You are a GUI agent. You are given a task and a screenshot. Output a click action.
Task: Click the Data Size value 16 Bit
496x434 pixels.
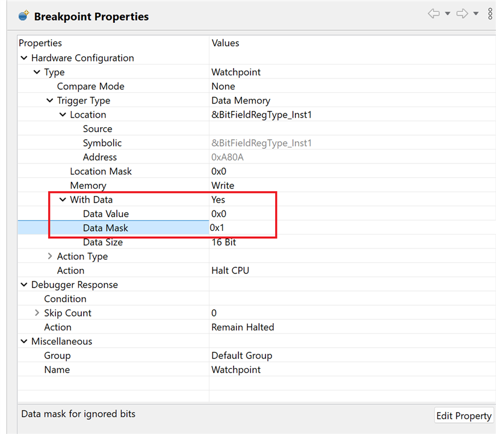coord(224,242)
